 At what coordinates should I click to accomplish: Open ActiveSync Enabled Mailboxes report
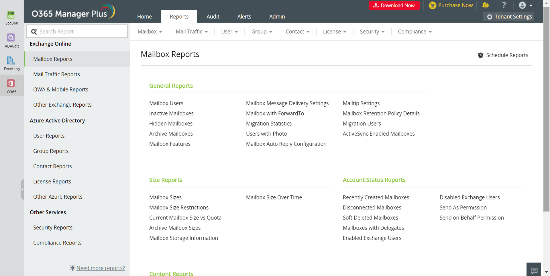(x=379, y=134)
